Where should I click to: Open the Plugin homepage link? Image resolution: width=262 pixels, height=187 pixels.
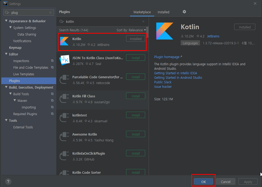(x=168, y=57)
